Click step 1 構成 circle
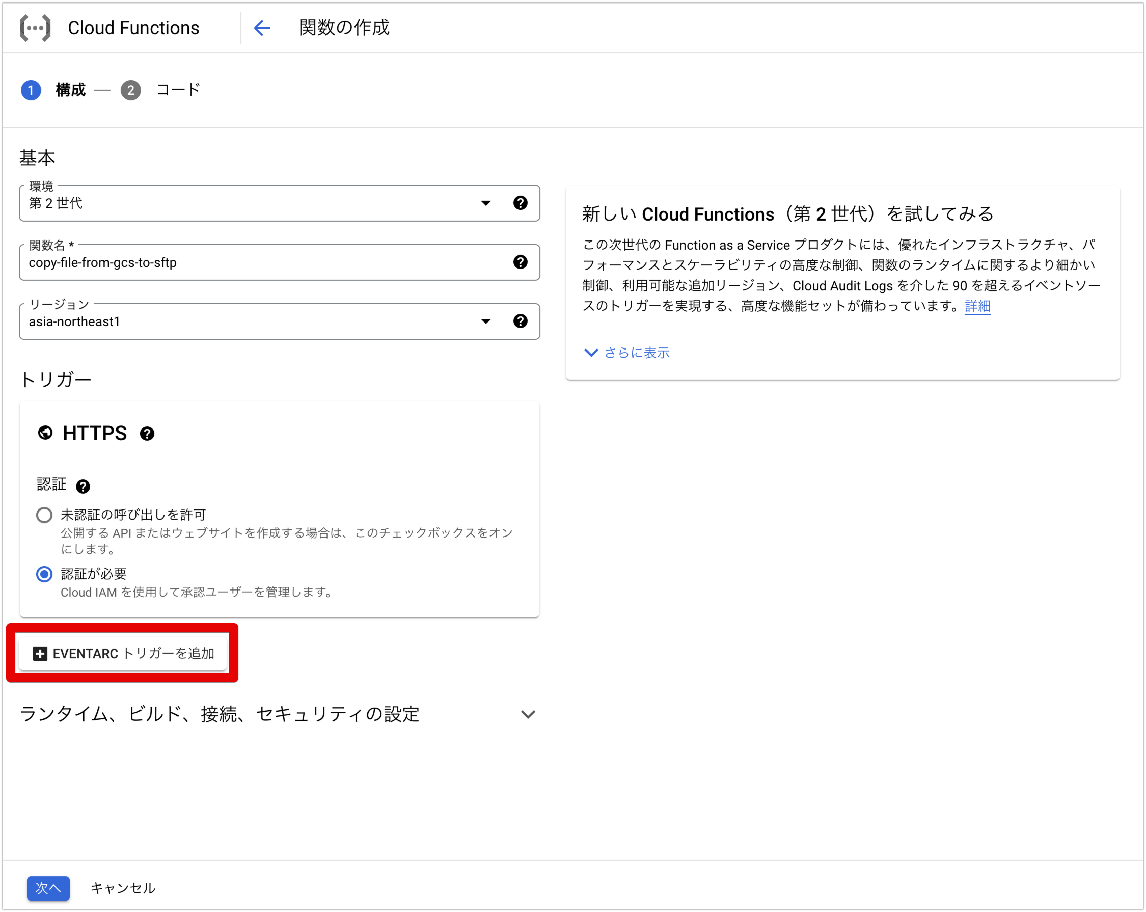 pyautogui.click(x=31, y=90)
